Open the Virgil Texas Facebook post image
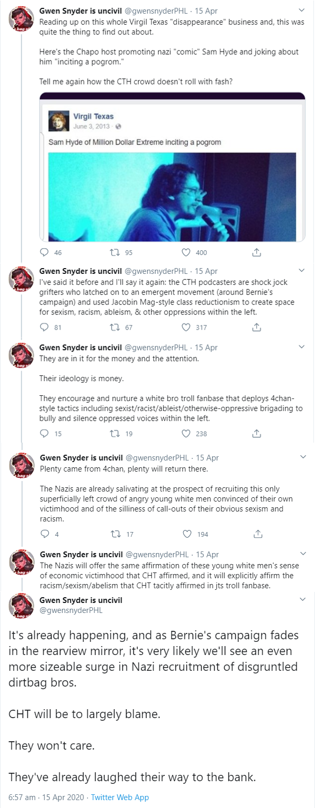315x808 pixels. 172,197
